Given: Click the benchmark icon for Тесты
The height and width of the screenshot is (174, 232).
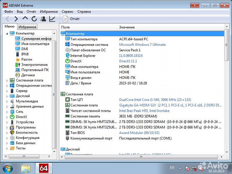Looking at the screenshot, I should (x=12, y=148).
